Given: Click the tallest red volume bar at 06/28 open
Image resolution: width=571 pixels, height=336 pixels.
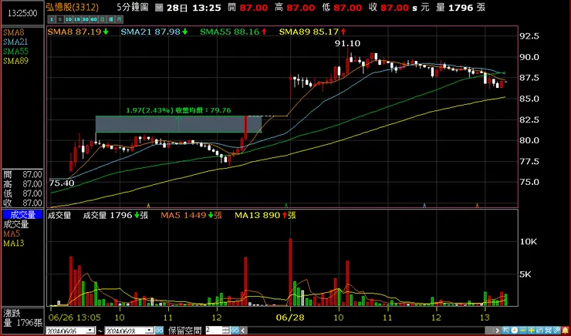Looking at the screenshot, I should (x=290, y=272).
